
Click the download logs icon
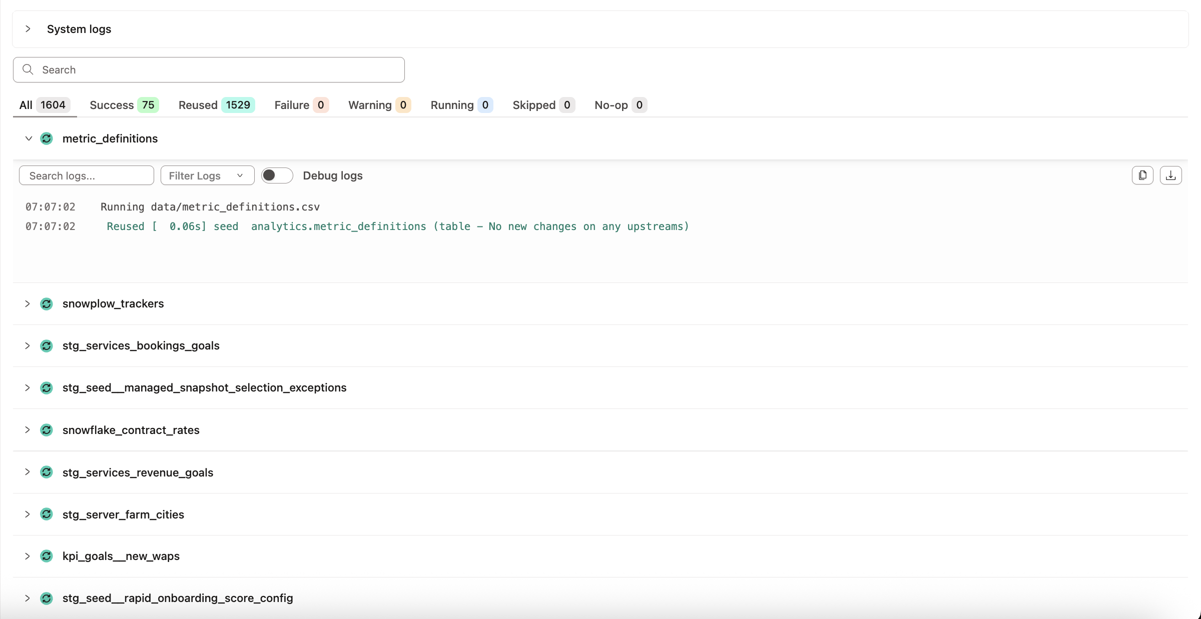point(1170,175)
